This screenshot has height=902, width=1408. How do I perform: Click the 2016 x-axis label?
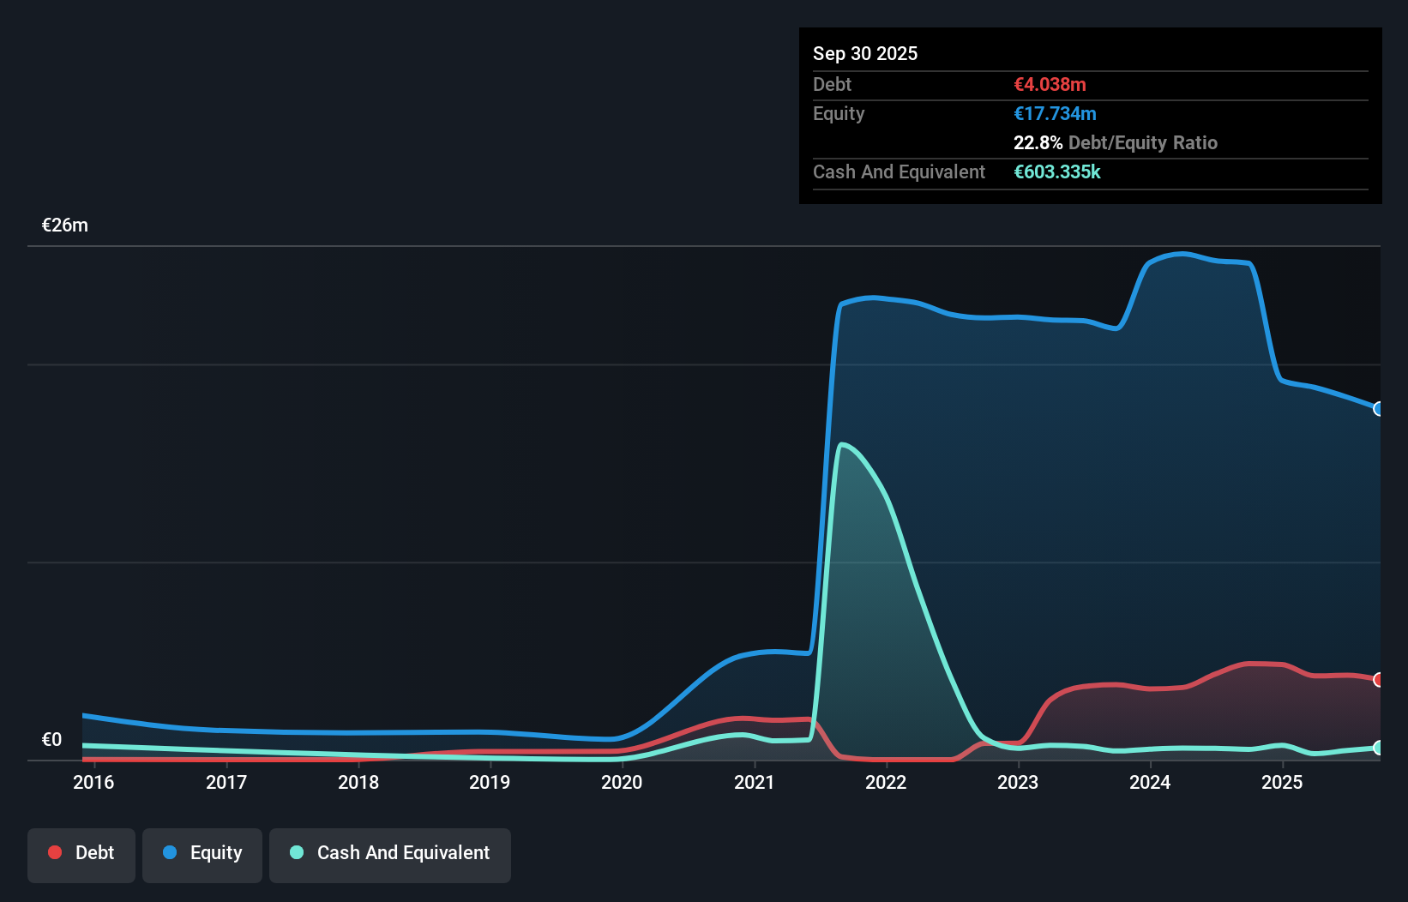[93, 782]
